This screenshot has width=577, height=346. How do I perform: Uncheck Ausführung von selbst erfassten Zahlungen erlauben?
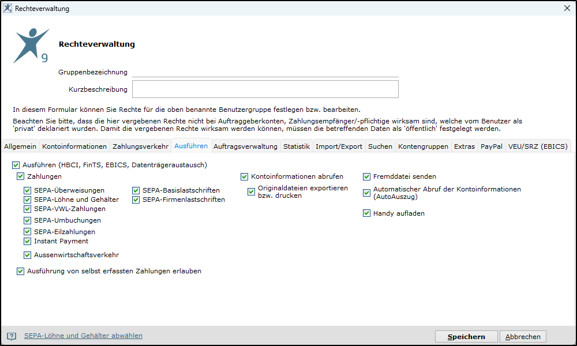point(21,272)
